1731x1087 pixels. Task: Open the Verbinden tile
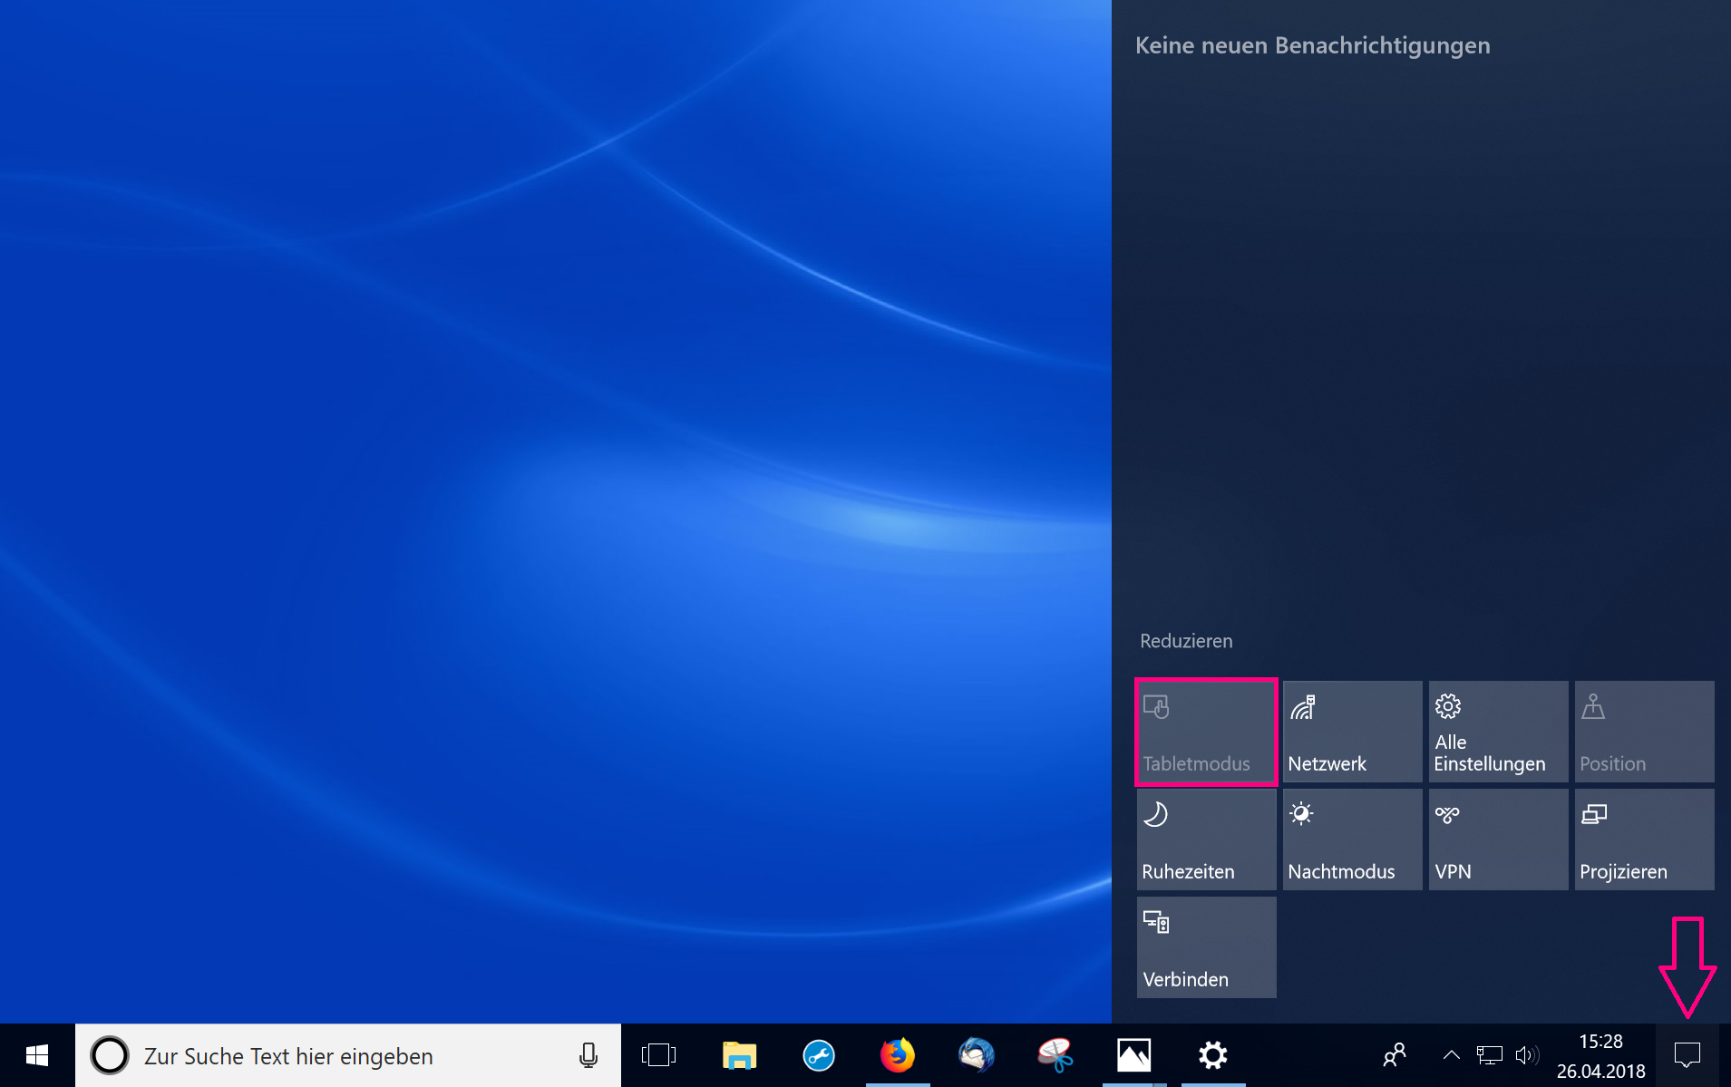click(x=1206, y=947)
